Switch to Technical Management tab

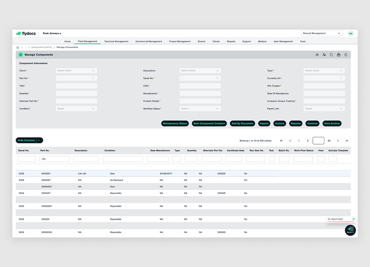point(116,41)
